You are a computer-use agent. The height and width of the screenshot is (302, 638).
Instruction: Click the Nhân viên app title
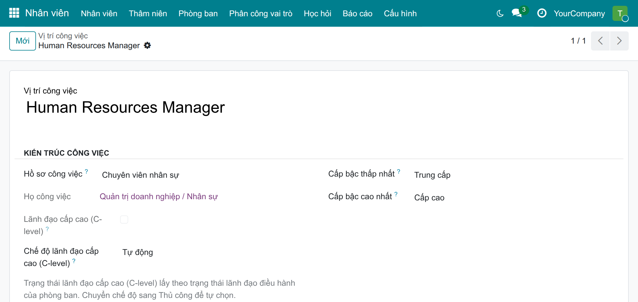tap(47, 13)
